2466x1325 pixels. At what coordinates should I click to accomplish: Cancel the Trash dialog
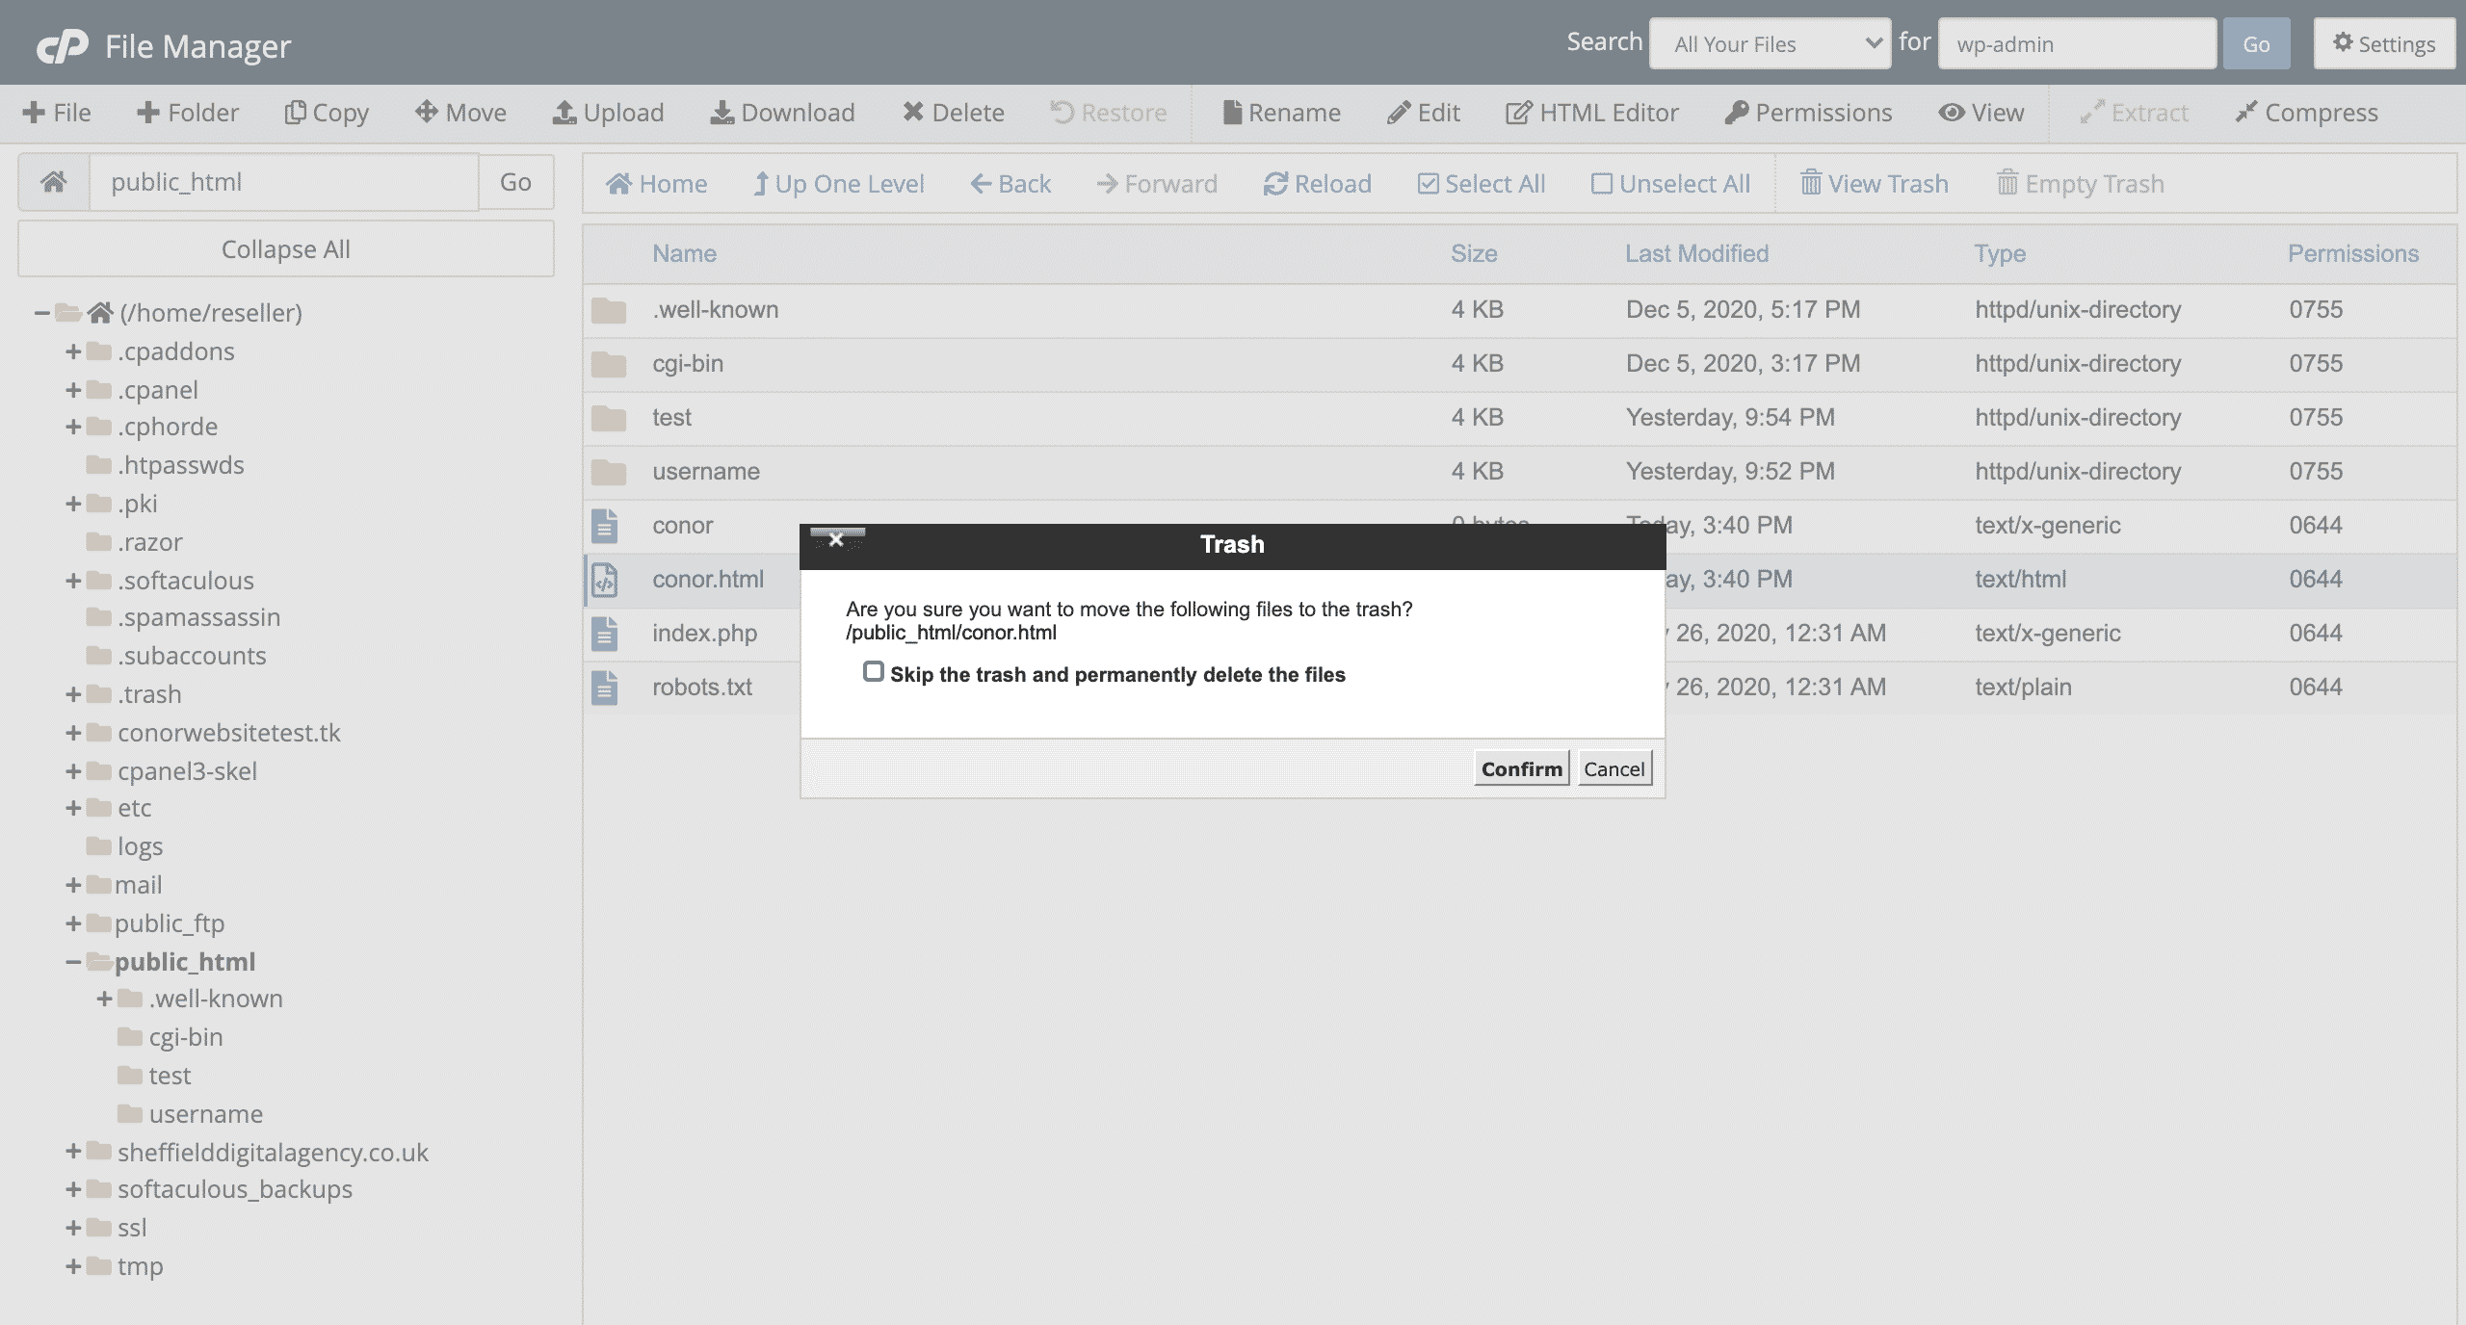click(1614, 768)
